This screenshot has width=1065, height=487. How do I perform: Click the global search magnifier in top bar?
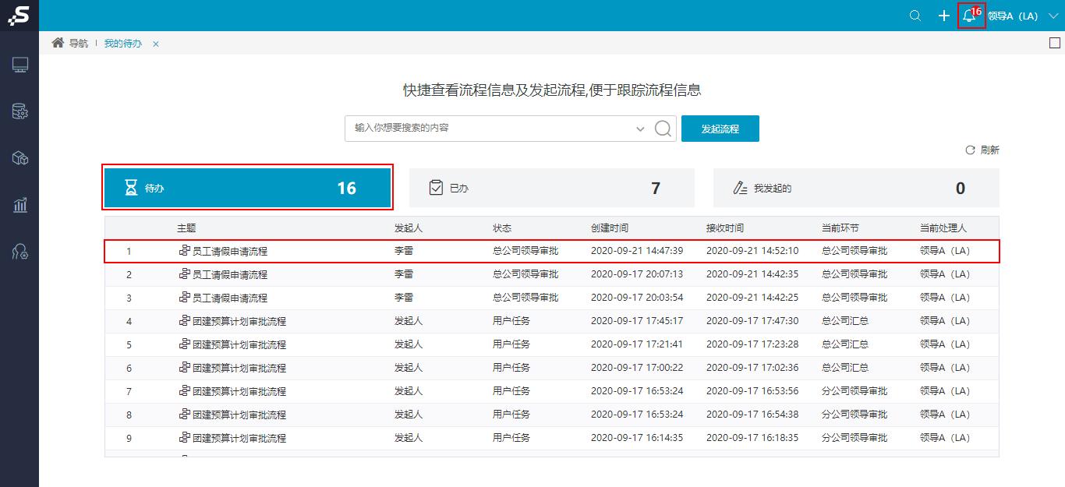[914, 15]
